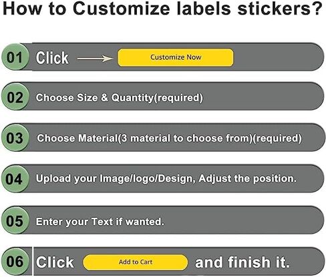This screenshot has width=326, height=277.
Task: Click the Enter your Text if wanted line
Action: click(x=100, y=222)
